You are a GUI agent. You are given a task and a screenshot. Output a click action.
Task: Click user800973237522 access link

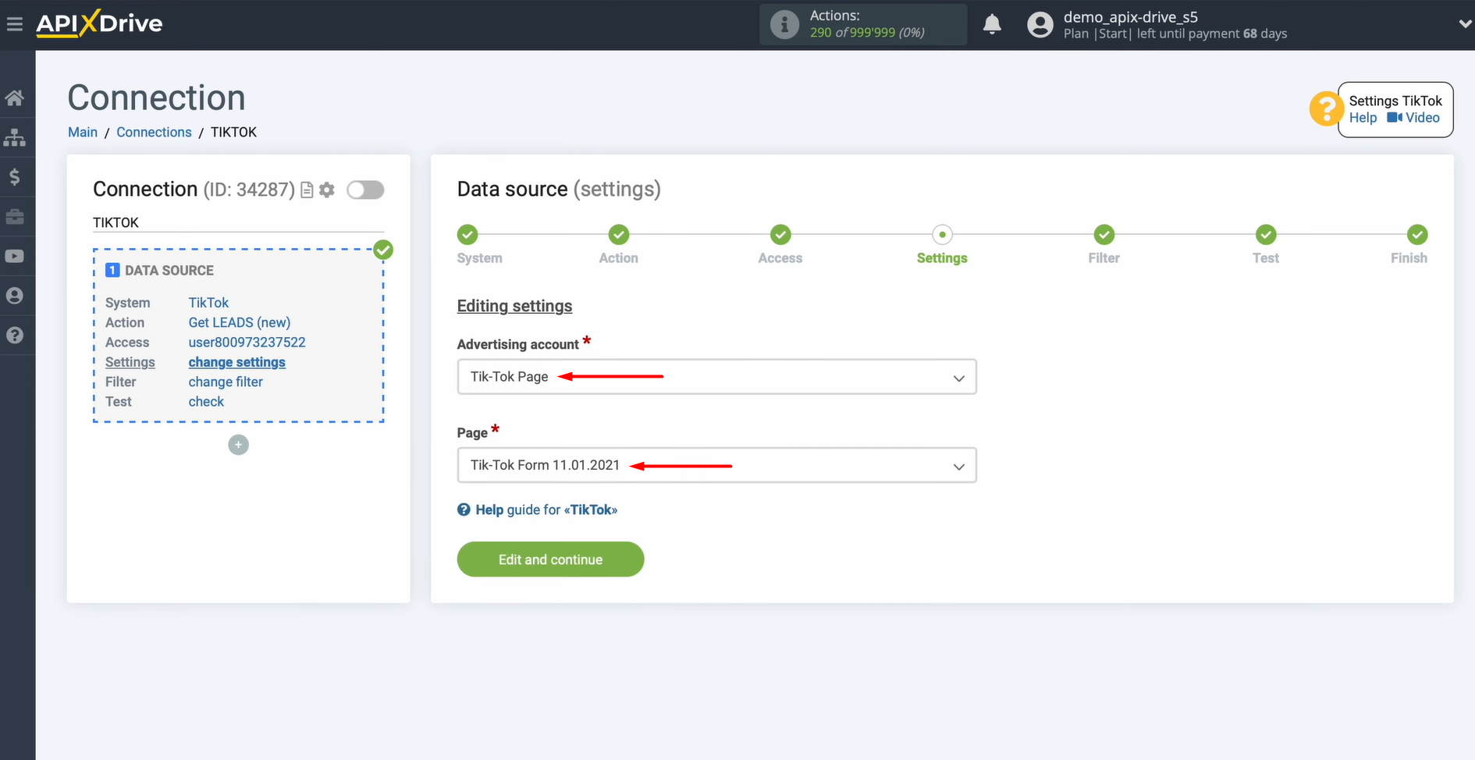247,342
